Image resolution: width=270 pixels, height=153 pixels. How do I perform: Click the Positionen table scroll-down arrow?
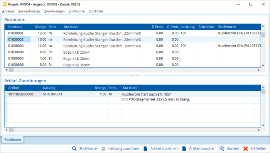[263, 65]
